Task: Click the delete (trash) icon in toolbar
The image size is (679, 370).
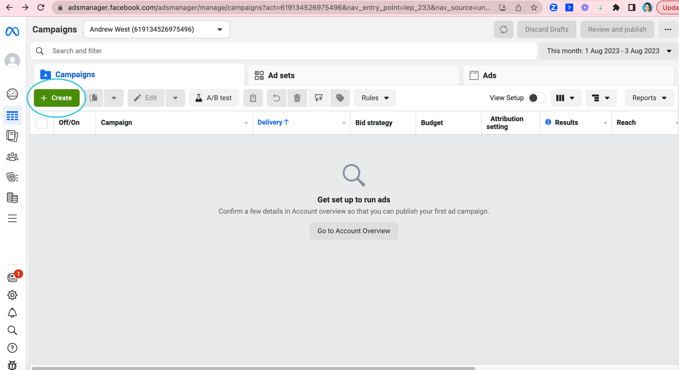Action: click(297, 98)
